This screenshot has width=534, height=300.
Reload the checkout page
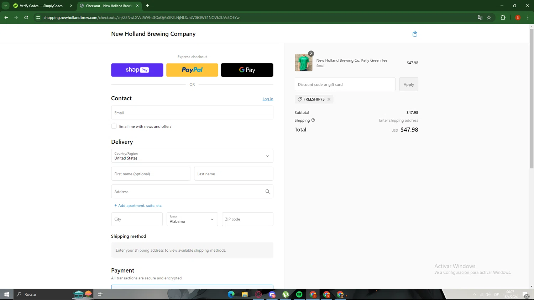click(26, 17)
